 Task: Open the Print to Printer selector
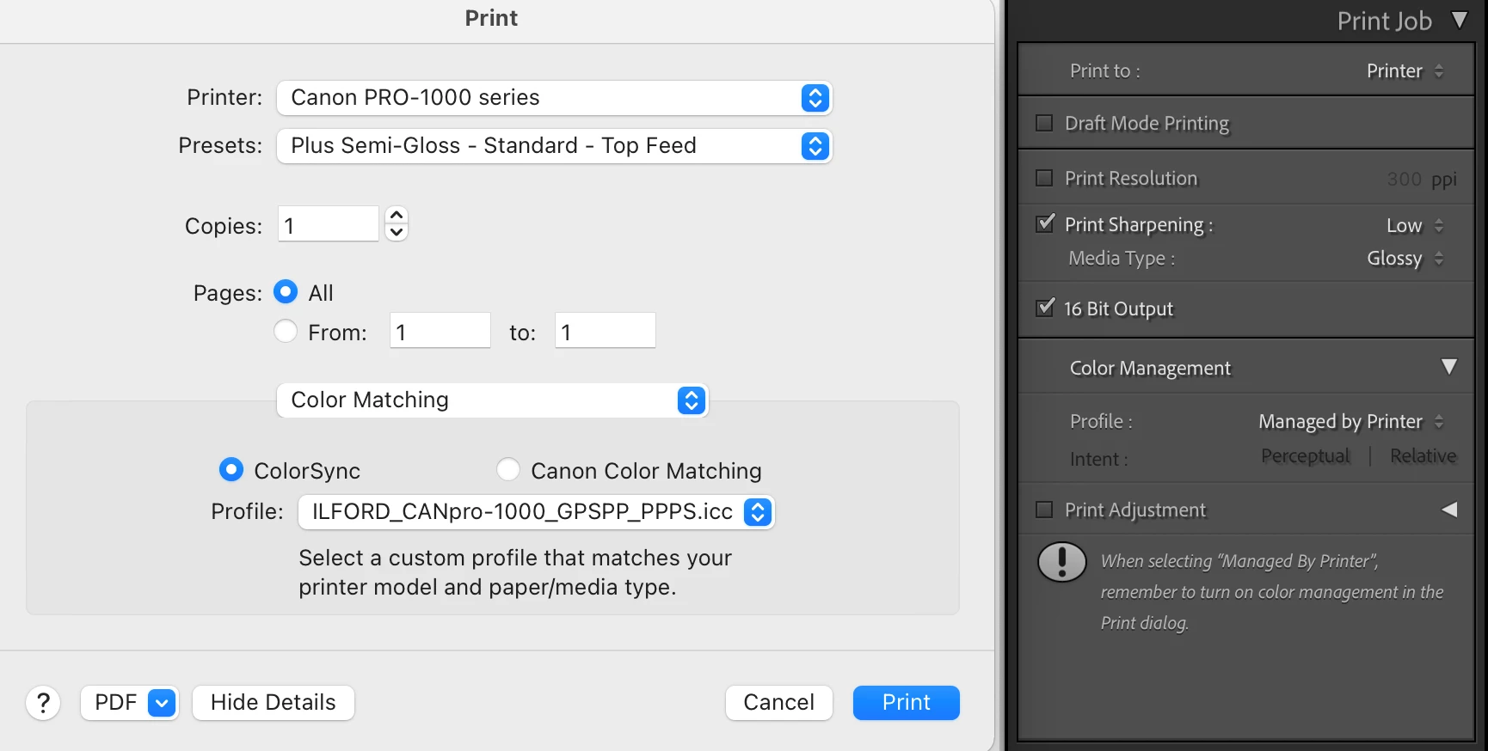pyautogui.click(x=1405, y=70)
